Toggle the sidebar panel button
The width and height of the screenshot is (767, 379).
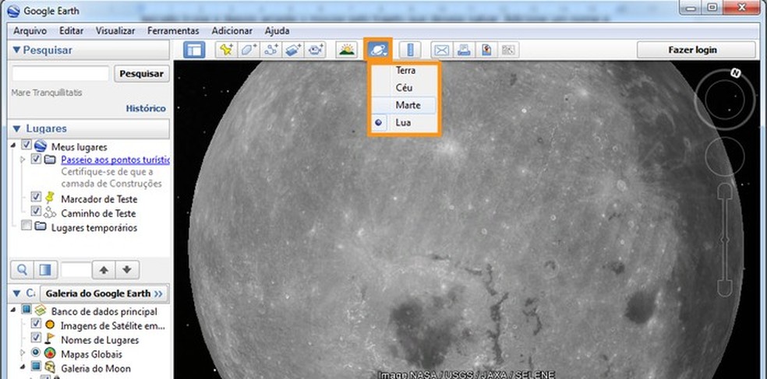194,50
